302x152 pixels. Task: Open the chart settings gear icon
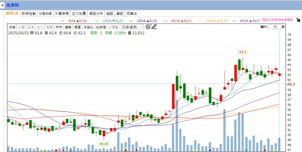[x=148, y=27]
